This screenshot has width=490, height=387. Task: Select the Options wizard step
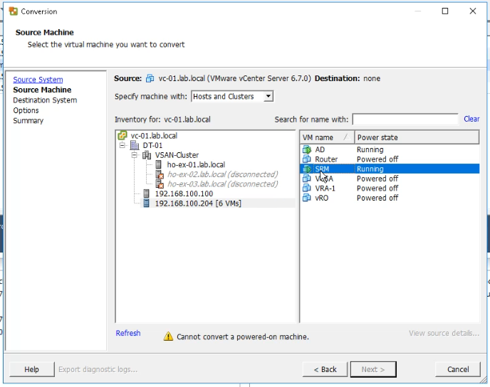[x=26, y=110]
